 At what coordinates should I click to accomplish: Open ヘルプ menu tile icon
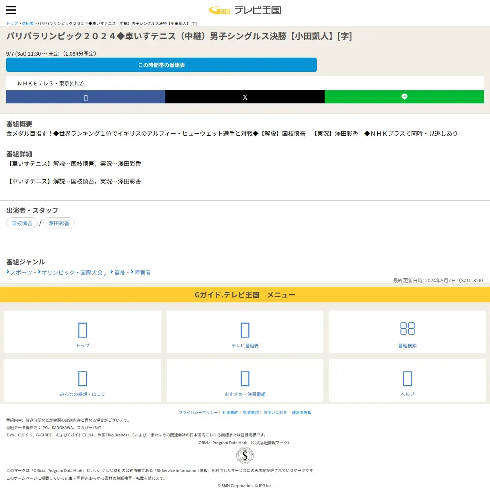[408, 379]
